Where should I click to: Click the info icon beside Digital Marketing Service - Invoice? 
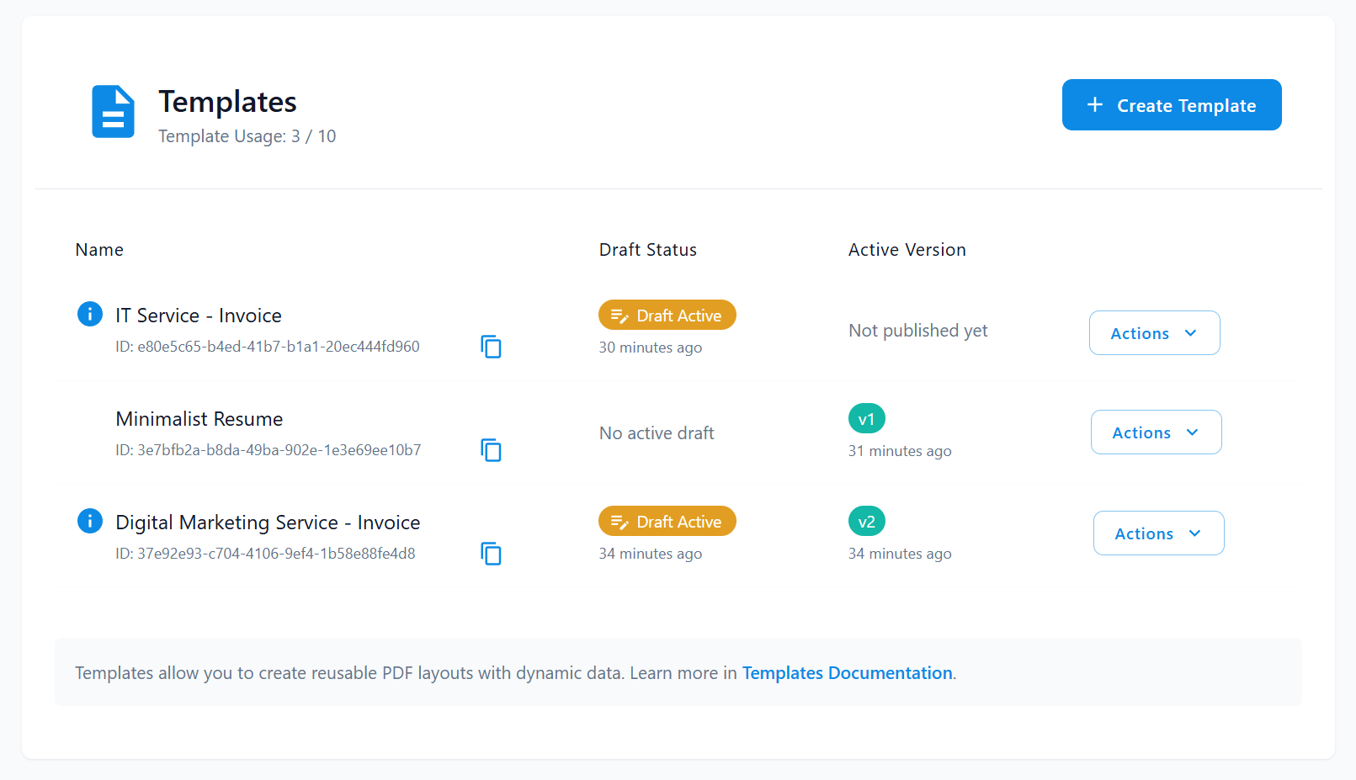89,521
